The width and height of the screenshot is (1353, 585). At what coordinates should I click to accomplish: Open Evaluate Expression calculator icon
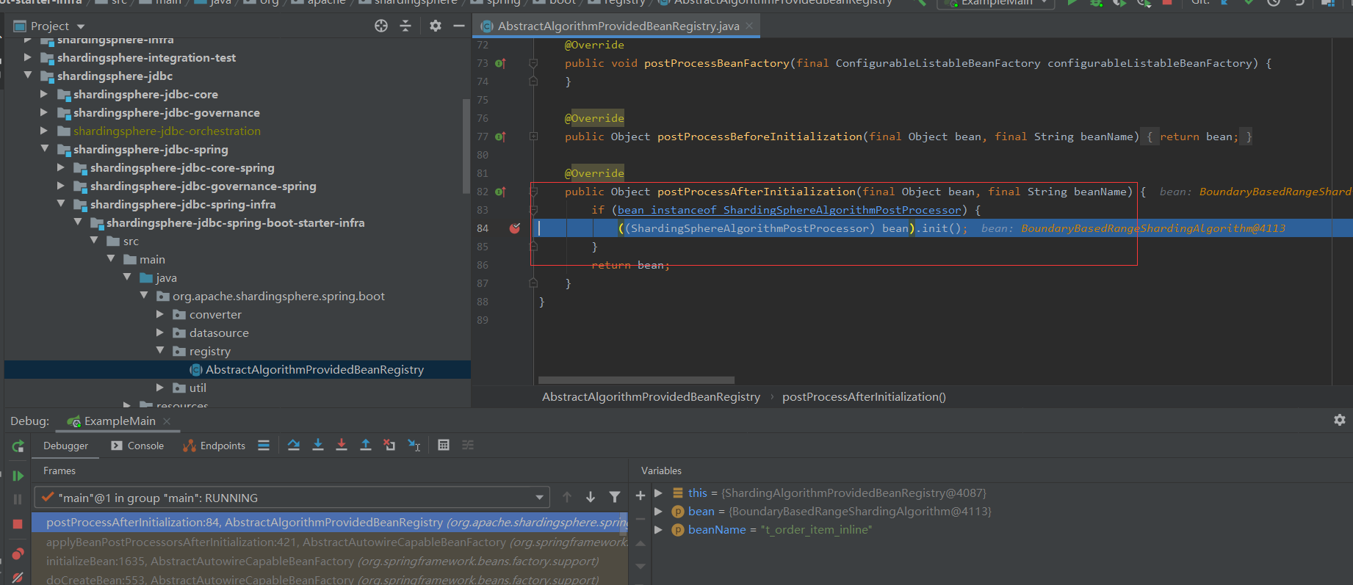tap(444, 445)
